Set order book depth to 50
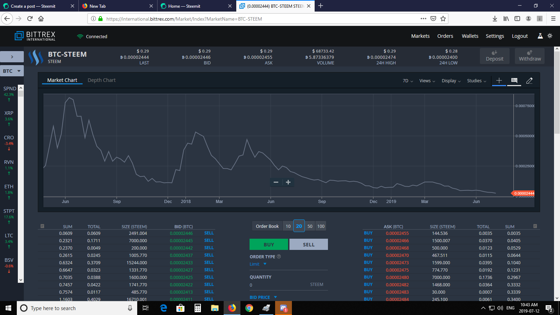560x315 pixels. [310, 226]
